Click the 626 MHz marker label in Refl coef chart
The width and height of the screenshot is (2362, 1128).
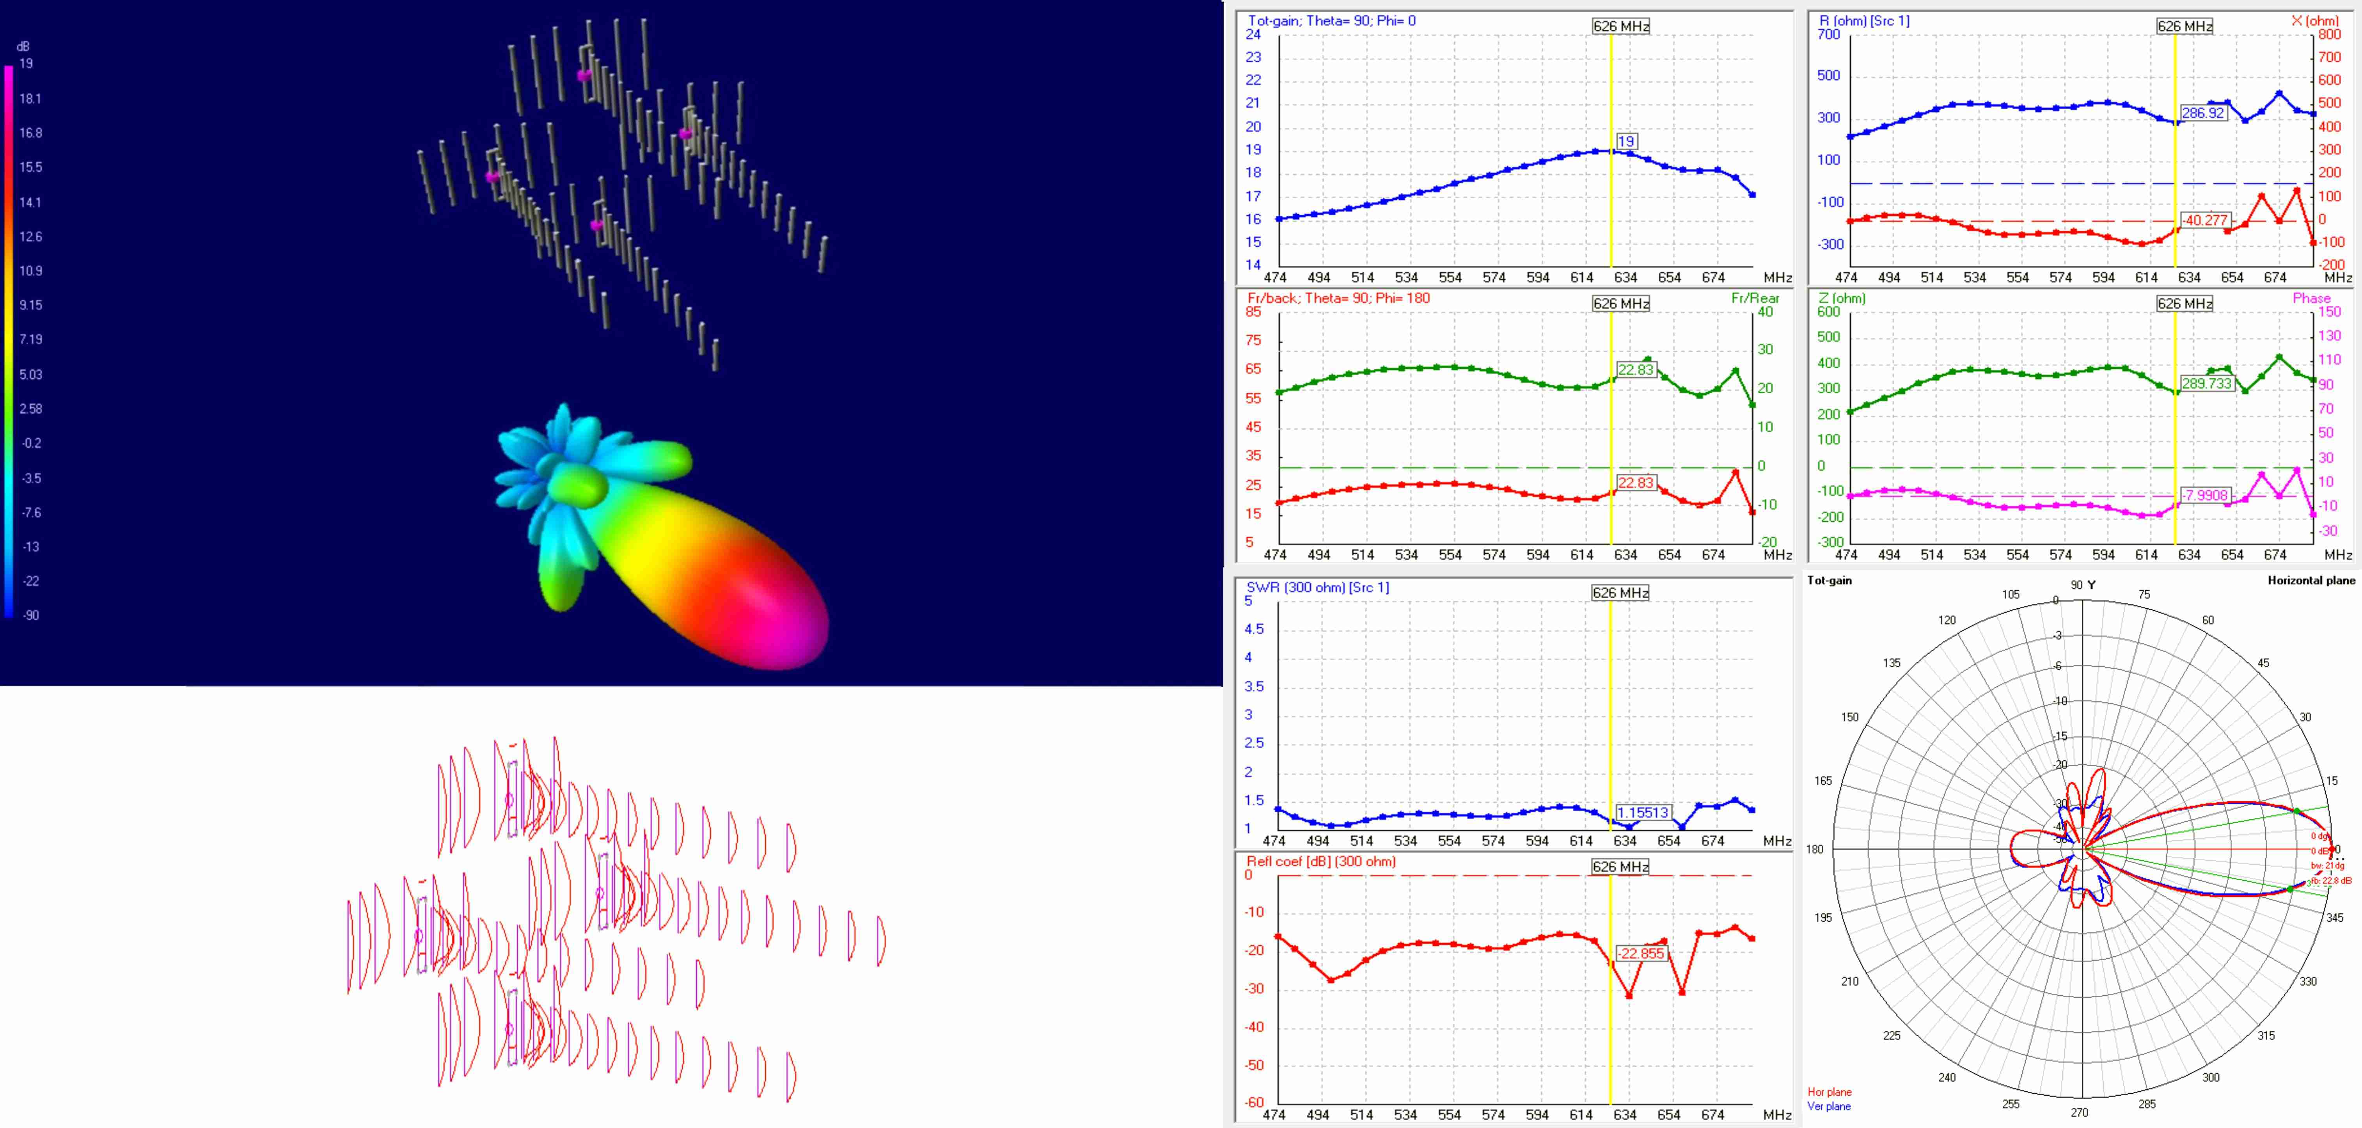pyautogui.click(x=1620, y=867)
